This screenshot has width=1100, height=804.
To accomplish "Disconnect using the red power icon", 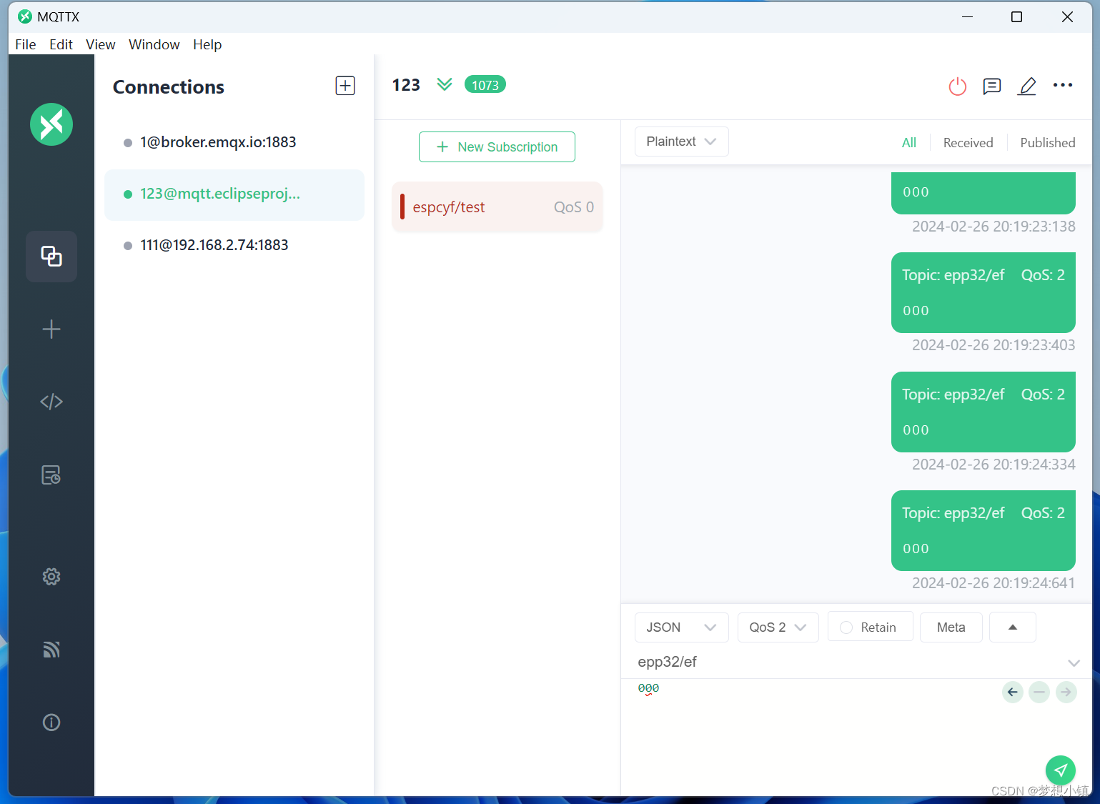I will point(958,86).
